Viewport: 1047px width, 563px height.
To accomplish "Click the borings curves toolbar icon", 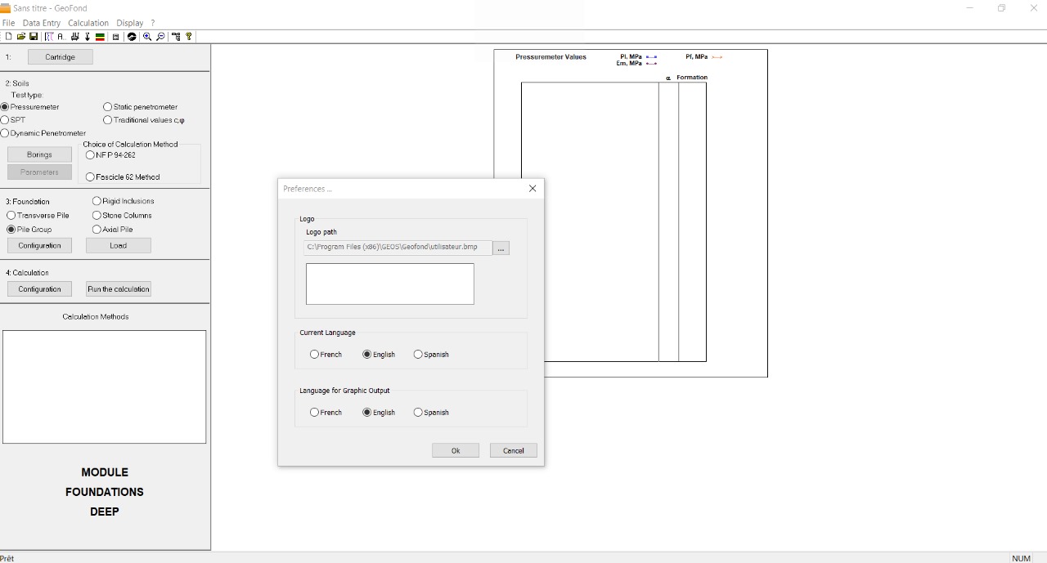I will (49, 37).
